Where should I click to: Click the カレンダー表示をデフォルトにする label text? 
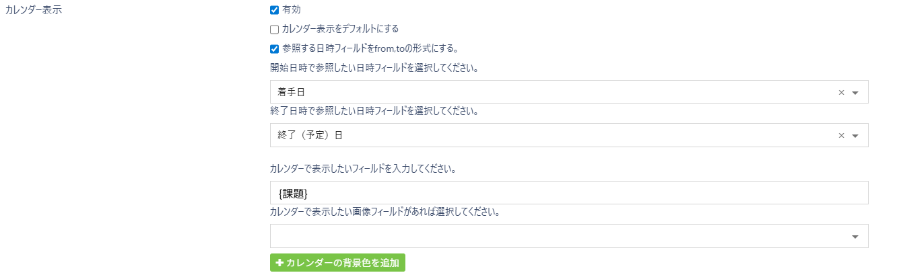[340, 29]
